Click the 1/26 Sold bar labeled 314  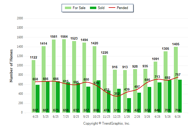[x=129, y=105]
